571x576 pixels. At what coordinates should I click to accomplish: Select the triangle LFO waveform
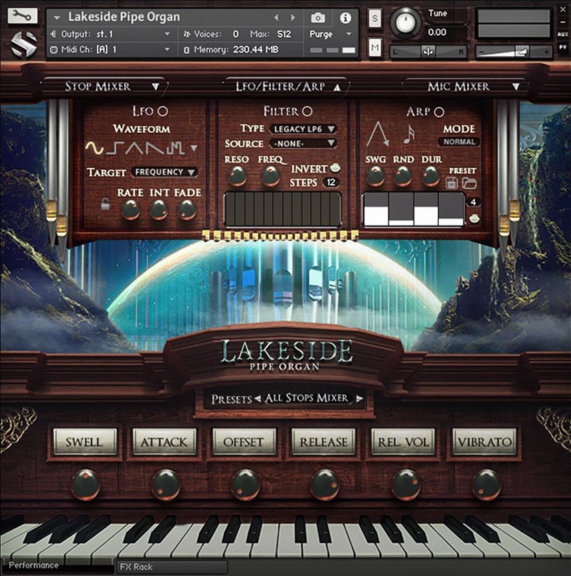[135, 148]
